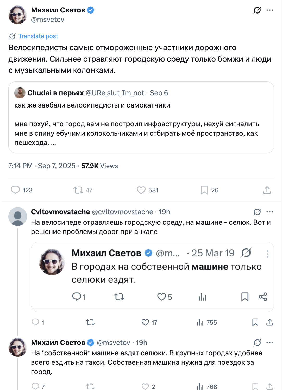Click Grok icon on Cvltovmovstache reply
Screen dimensions: 288x390
[257, 212]
